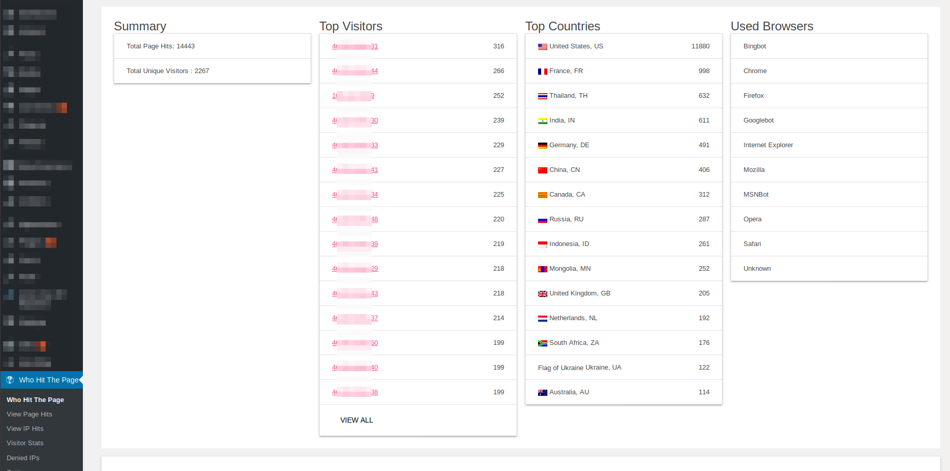
Task: Select the Who Hit The Page main menu entry
Action: coord(42,380)
